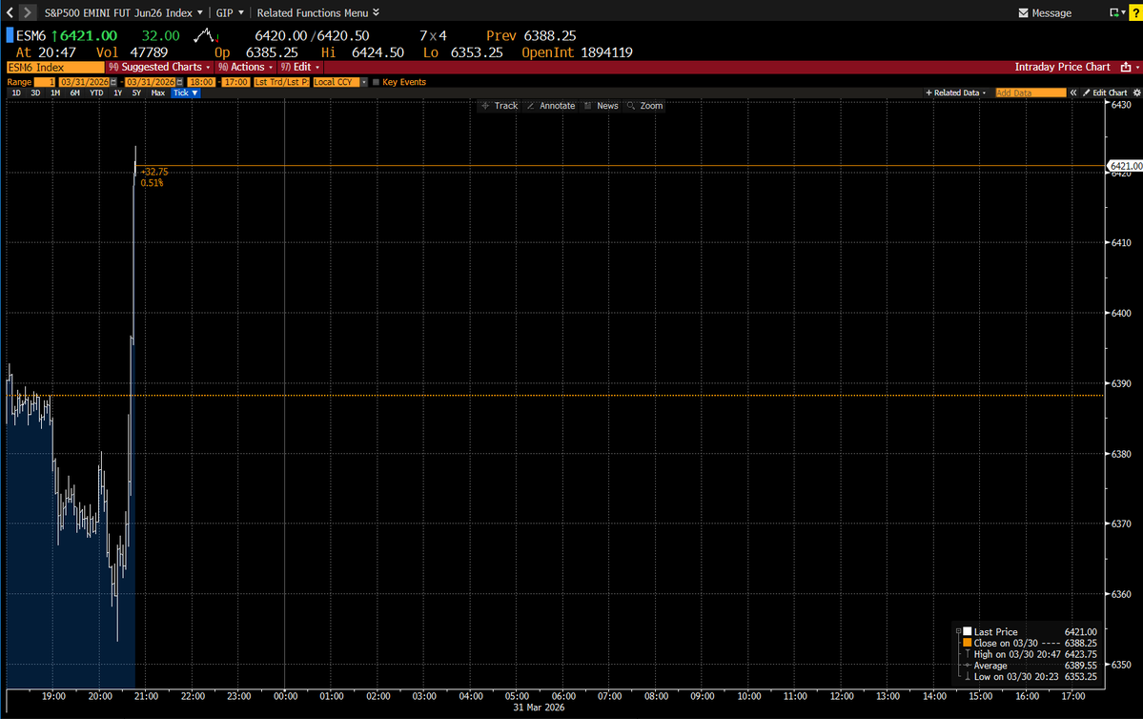Select the 1M period tab

55,93
